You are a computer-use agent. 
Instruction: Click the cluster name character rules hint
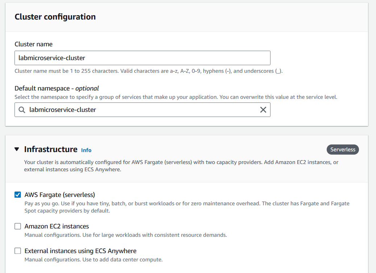click(x=149, y=71)
